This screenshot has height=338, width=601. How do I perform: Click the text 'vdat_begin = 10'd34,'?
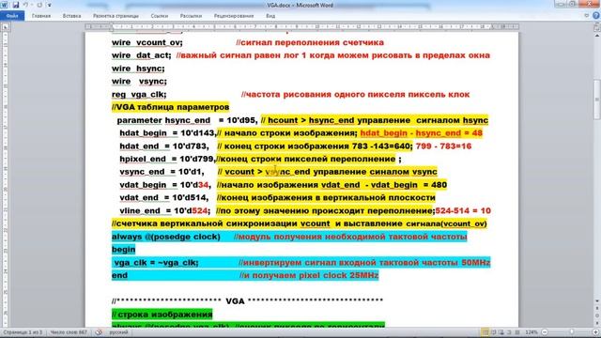165,185
